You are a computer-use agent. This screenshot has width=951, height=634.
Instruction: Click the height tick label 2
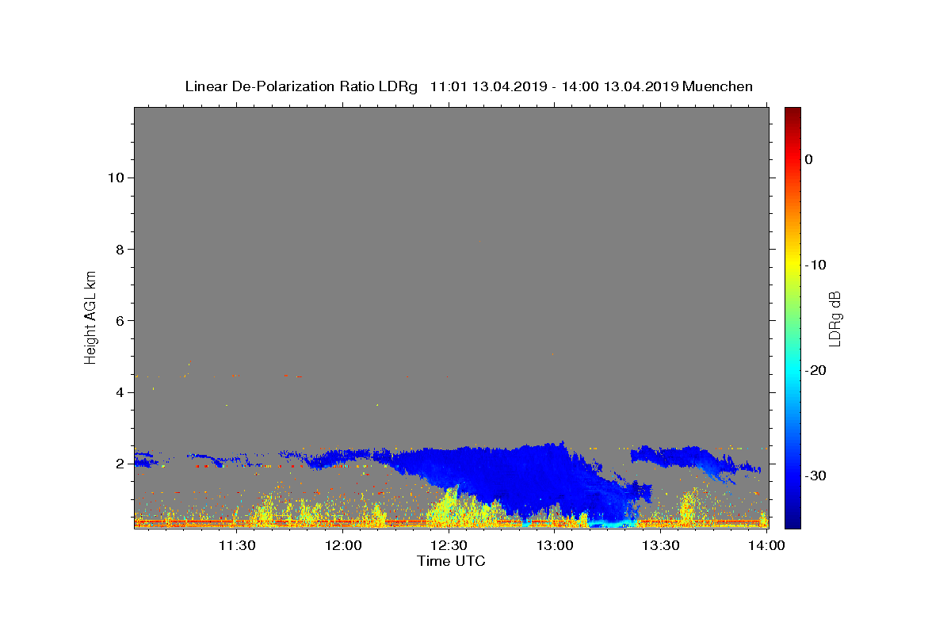119,463
